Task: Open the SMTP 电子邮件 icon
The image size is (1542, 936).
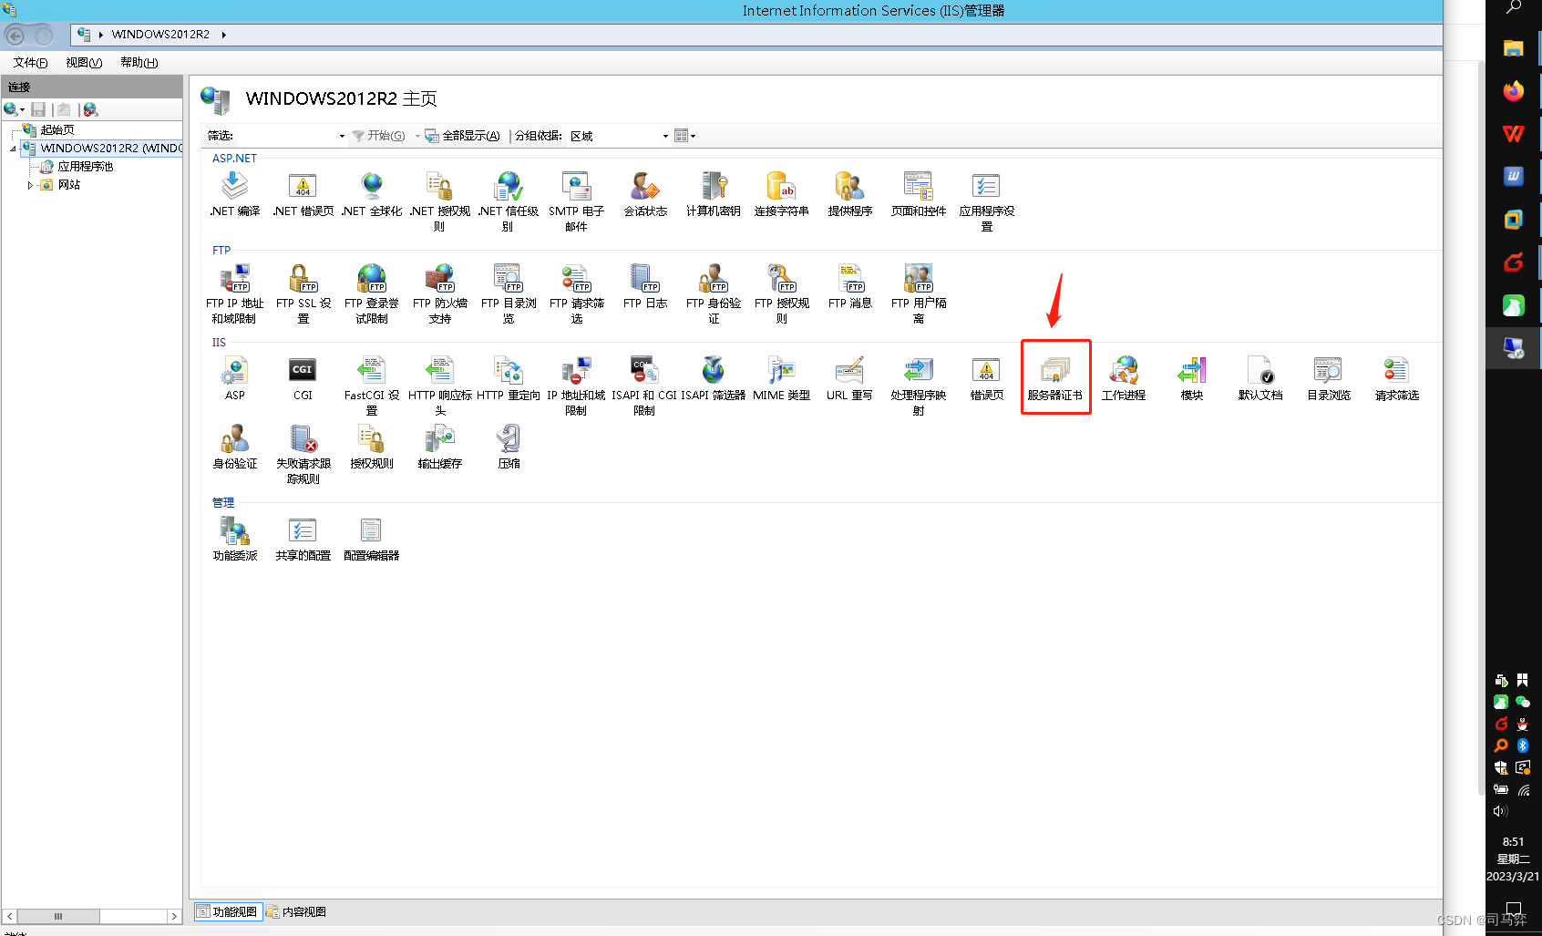Action: pyautogui.click(x=576, y=201)
